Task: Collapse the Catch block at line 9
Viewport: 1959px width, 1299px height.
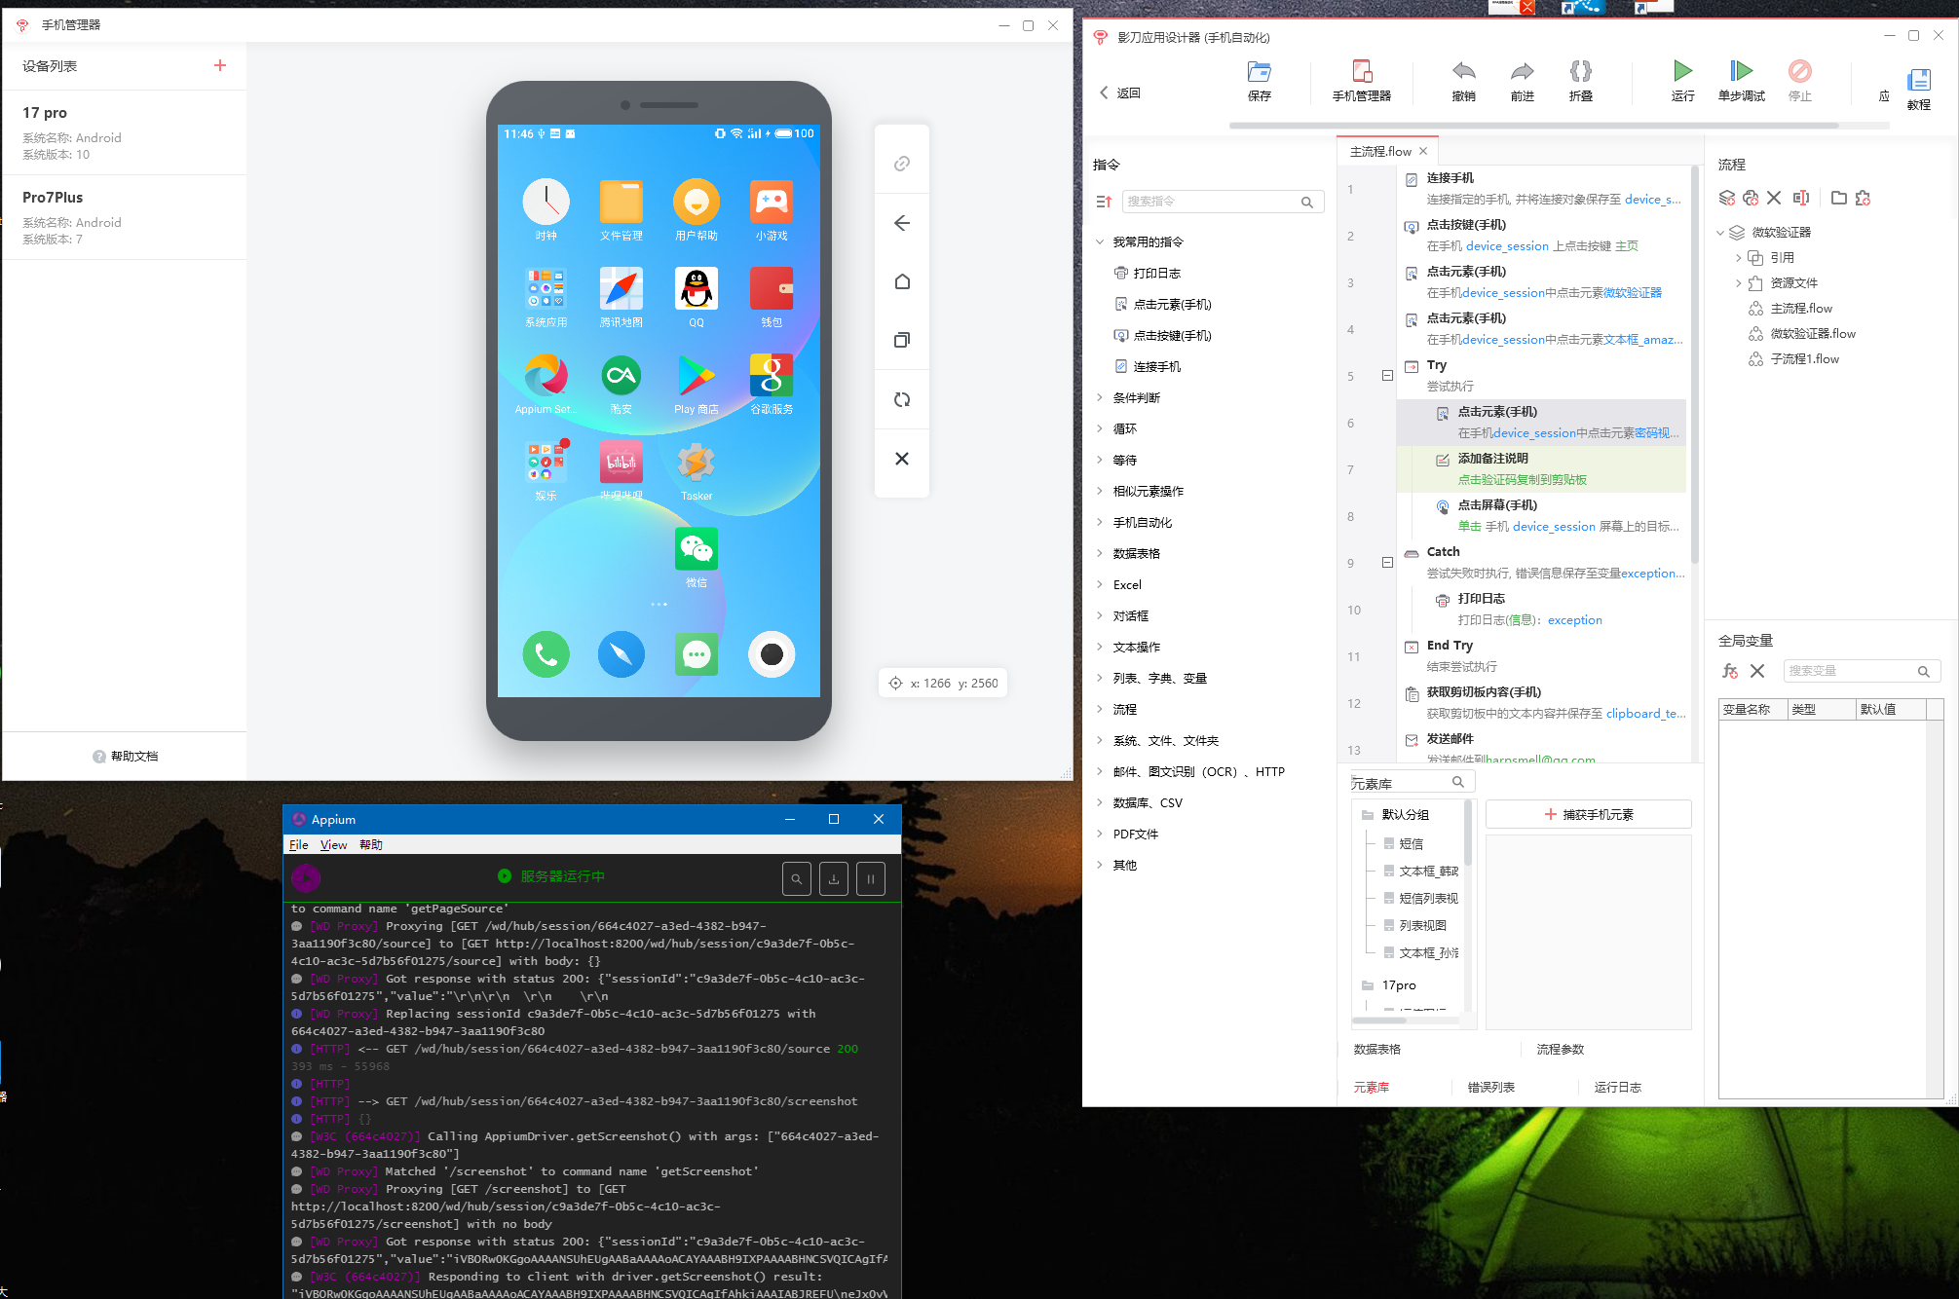Action: tap(1387, 562)
